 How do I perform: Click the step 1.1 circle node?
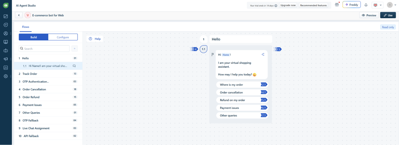click(203, 49)
